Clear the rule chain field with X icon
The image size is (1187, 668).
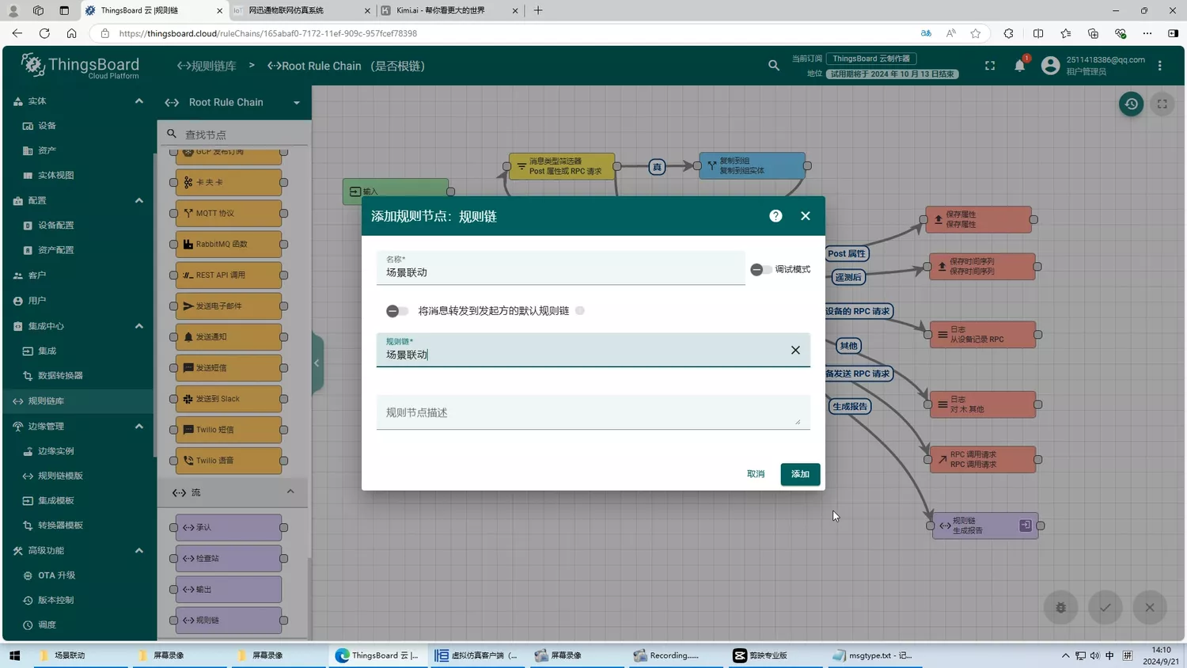coord(795,350)
